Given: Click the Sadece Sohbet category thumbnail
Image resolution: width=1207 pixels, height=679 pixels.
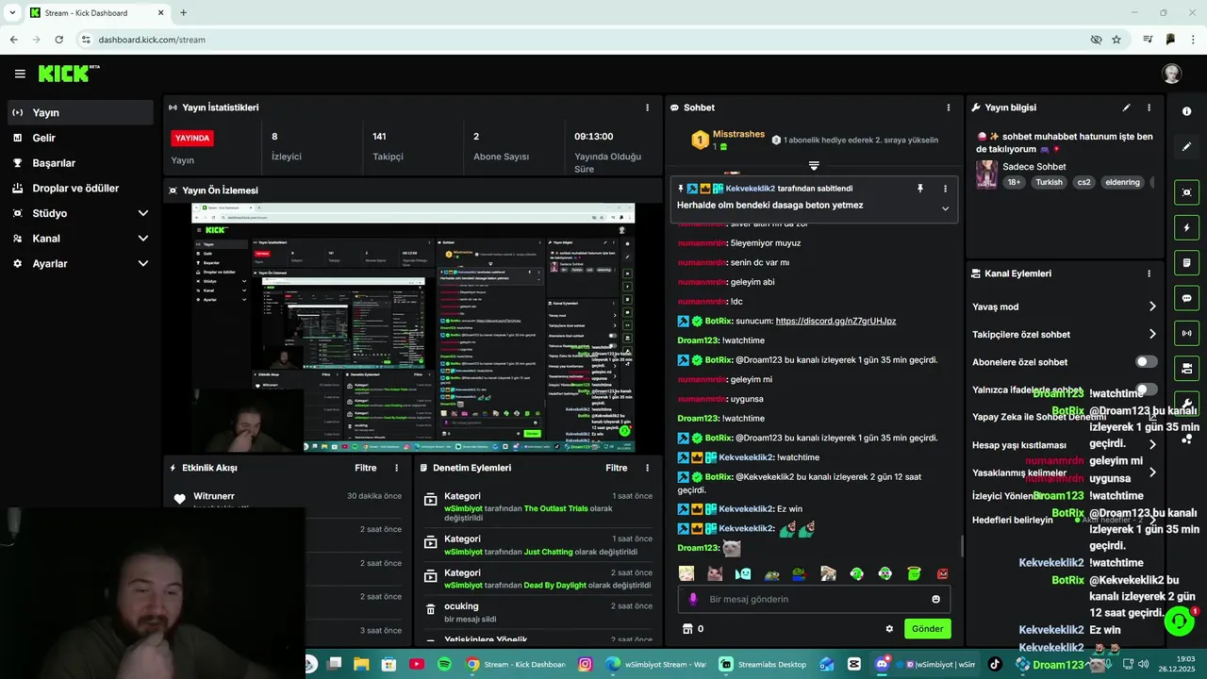Looking at the screenshot, I should click(x=986, y=174).
